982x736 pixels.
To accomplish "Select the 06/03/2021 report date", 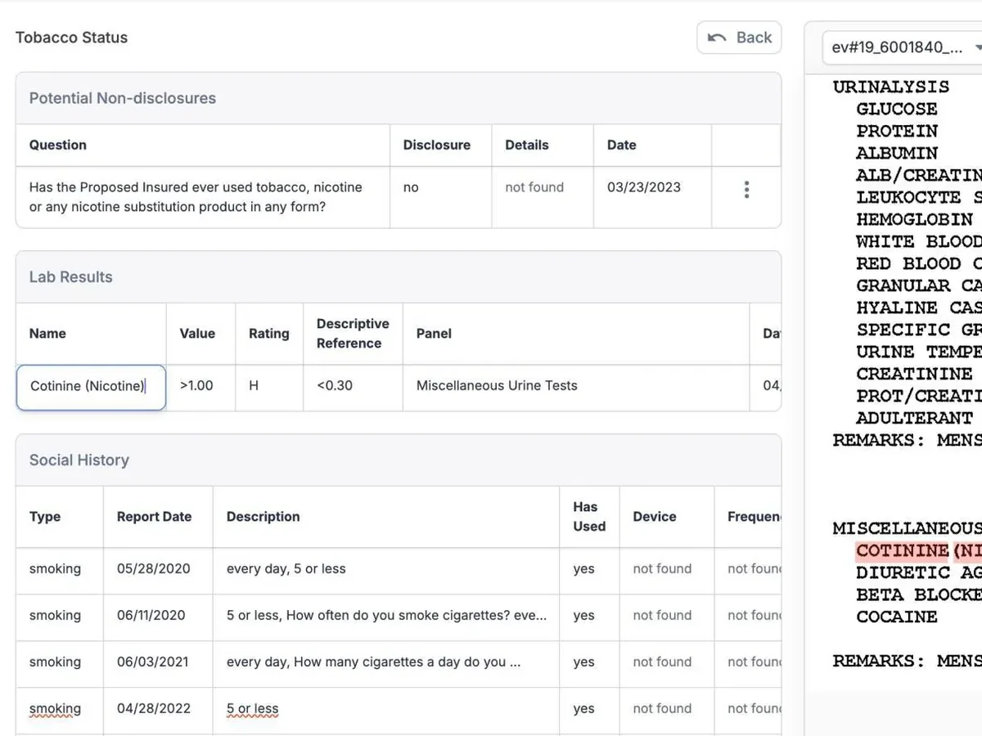I will (151, 662).
